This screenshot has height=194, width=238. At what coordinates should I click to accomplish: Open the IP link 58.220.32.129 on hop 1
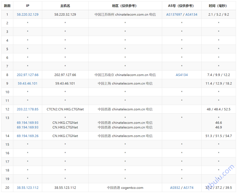pyautogui.click(x=28, y=14)
